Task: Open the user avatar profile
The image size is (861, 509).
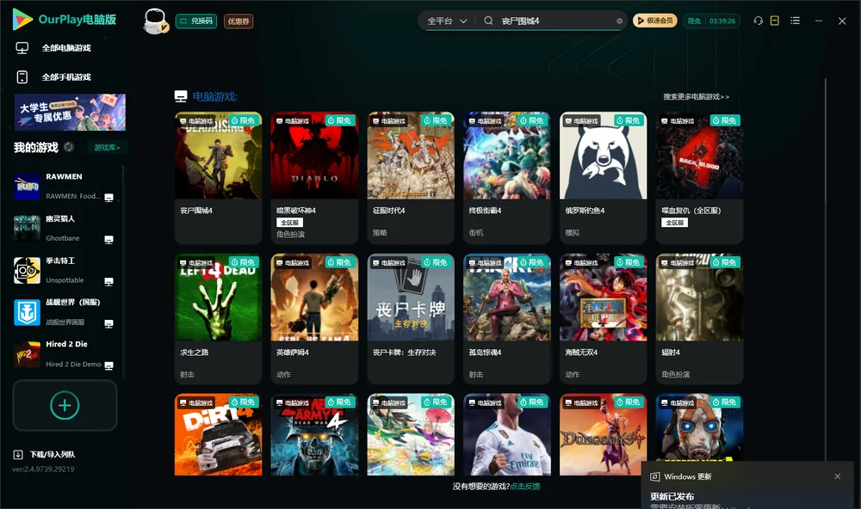Action: click(x=155, y=21)
